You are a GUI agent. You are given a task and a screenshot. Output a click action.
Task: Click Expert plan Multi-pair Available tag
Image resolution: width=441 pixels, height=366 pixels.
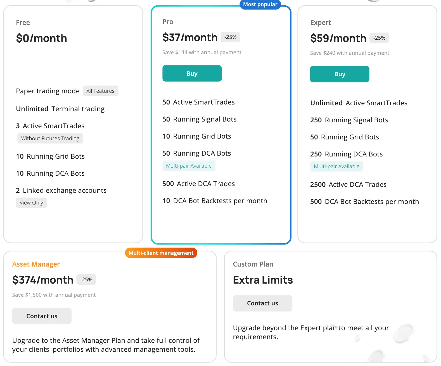(x=336, y=166)
